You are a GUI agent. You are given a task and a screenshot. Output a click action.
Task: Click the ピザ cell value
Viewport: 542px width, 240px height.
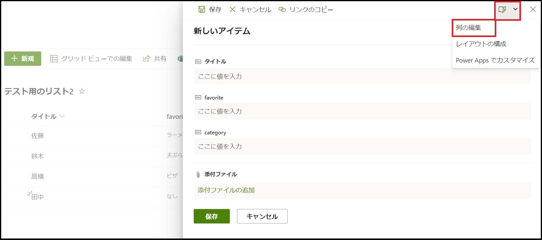(x=172, y=176)
